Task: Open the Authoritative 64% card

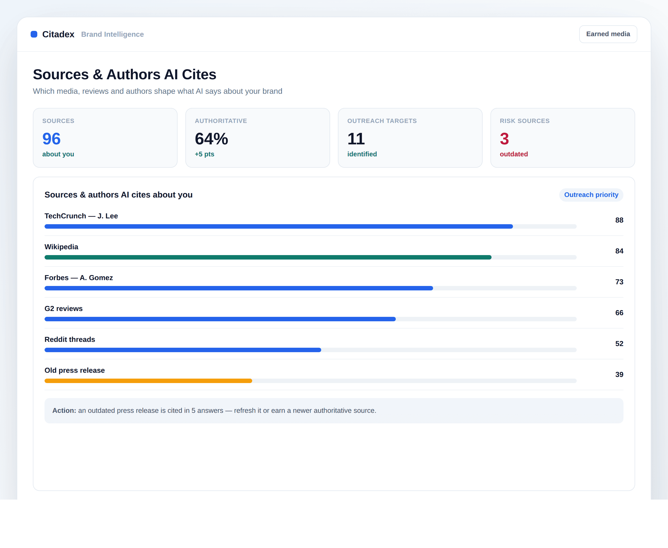Action: (x=258, y=138)
